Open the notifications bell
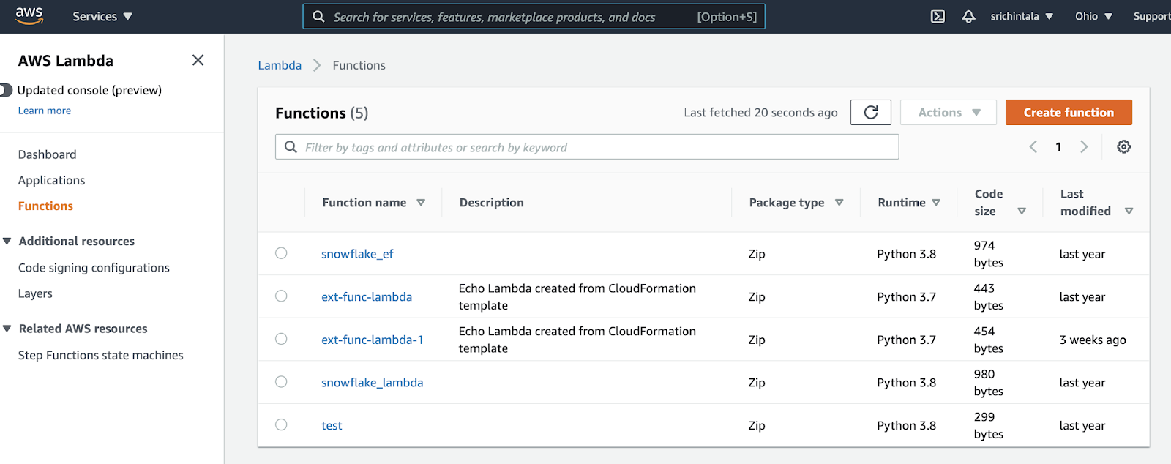 pyautogui.click(x=968, y=16)
